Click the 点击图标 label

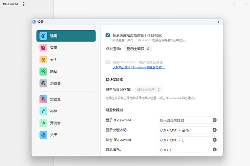113,49
